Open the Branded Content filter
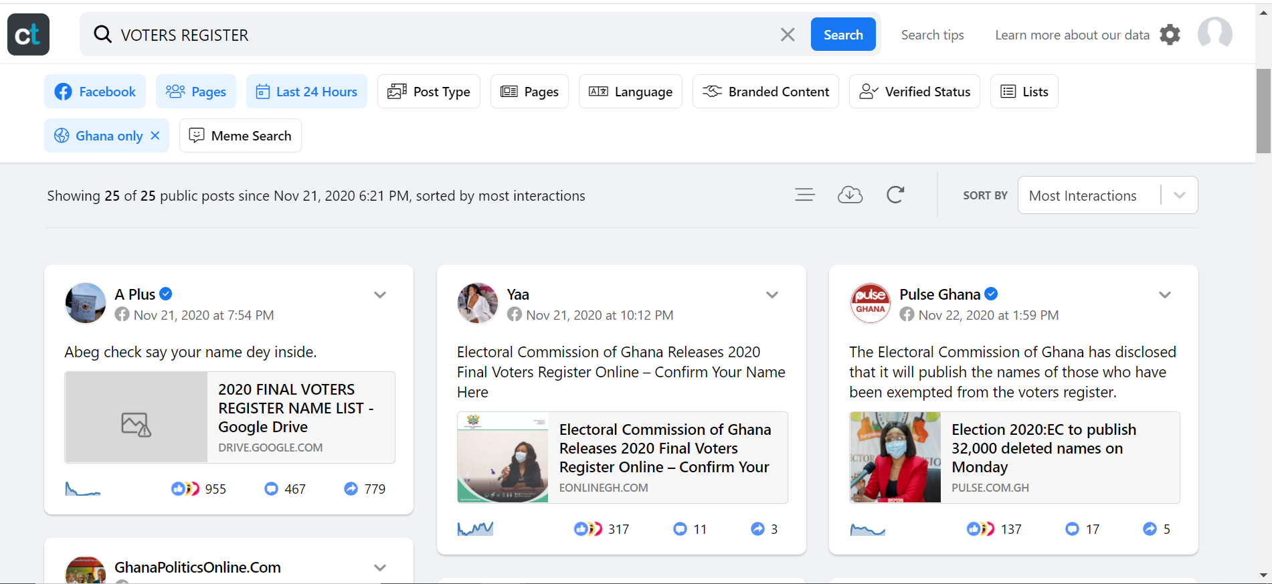This screenshot has height=584, width=1272. [765, 92]
